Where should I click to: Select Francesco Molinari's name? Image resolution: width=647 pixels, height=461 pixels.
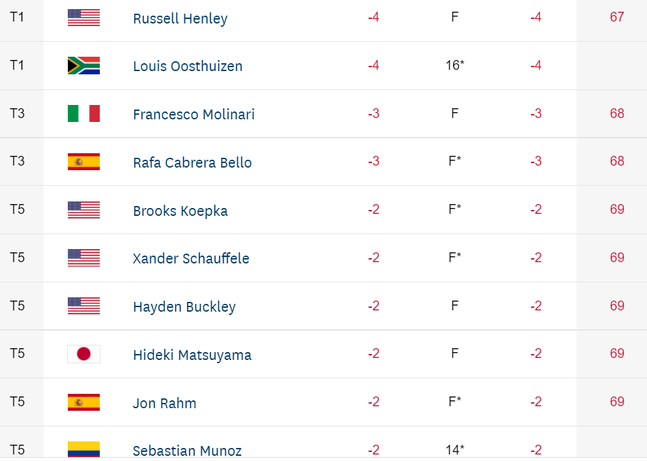194,115
